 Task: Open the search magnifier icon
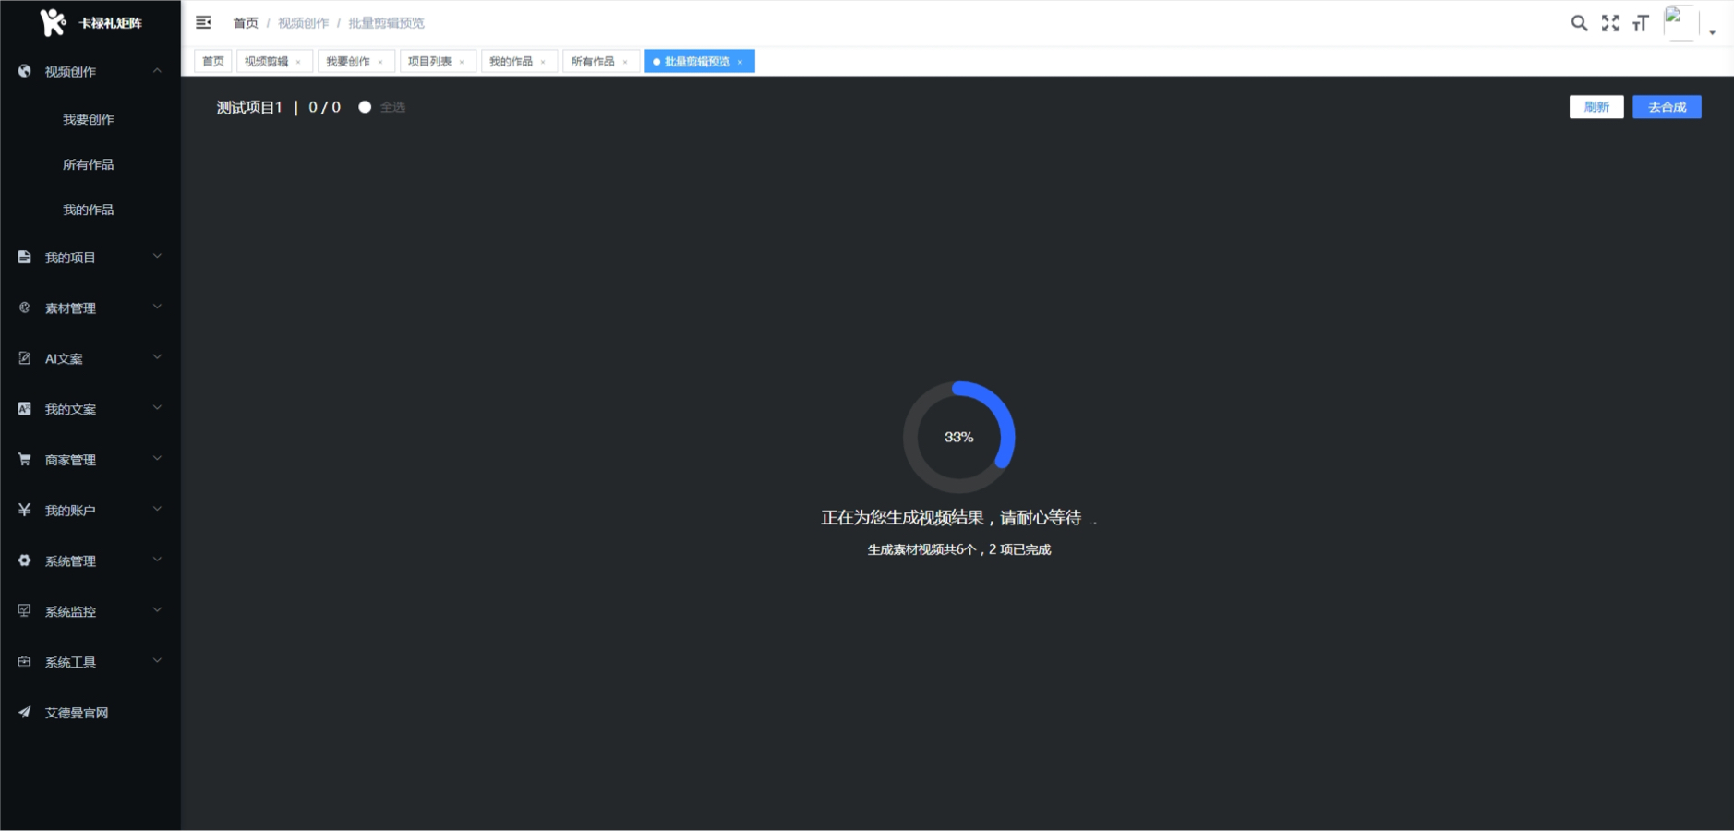coord(1579,23)
